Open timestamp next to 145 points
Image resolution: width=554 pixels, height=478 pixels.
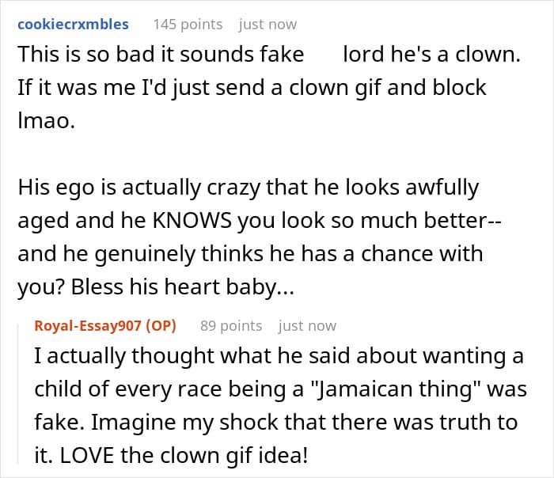268,24
